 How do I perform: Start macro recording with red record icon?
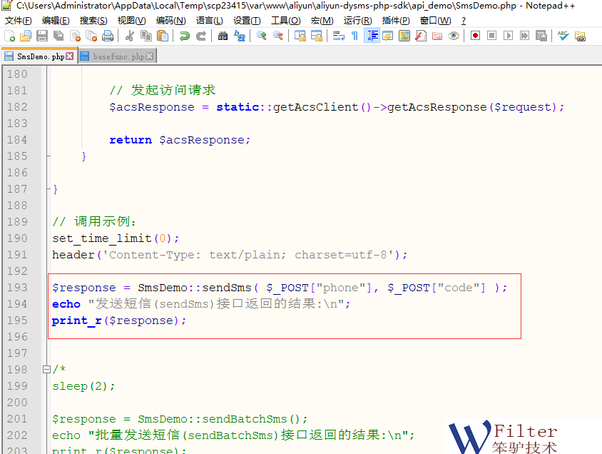click(474, 36)
